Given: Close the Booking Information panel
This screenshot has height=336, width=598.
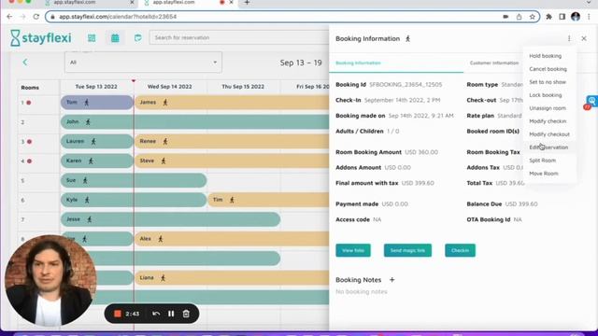Looking at the screenshot, I should click(x=584, y=38).
